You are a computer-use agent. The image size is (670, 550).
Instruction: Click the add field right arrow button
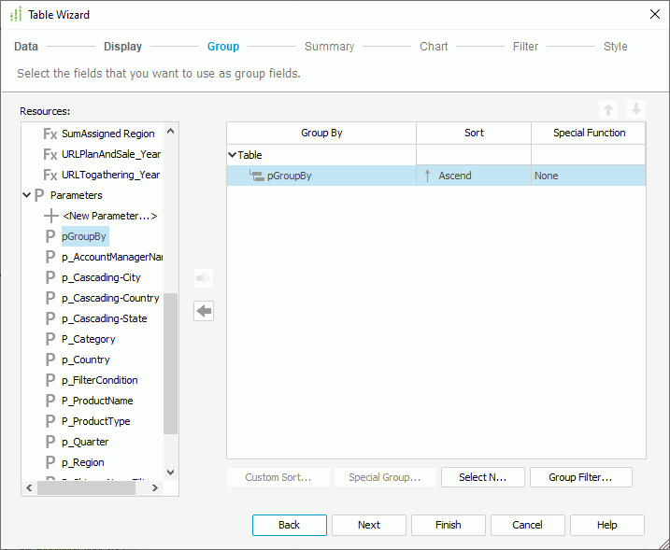[204, 279]
